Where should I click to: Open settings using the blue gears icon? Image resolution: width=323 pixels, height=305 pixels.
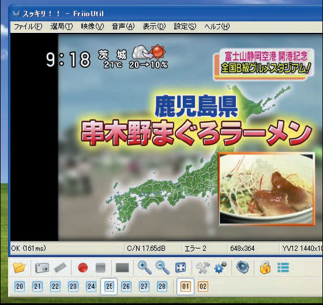[220, 268]
